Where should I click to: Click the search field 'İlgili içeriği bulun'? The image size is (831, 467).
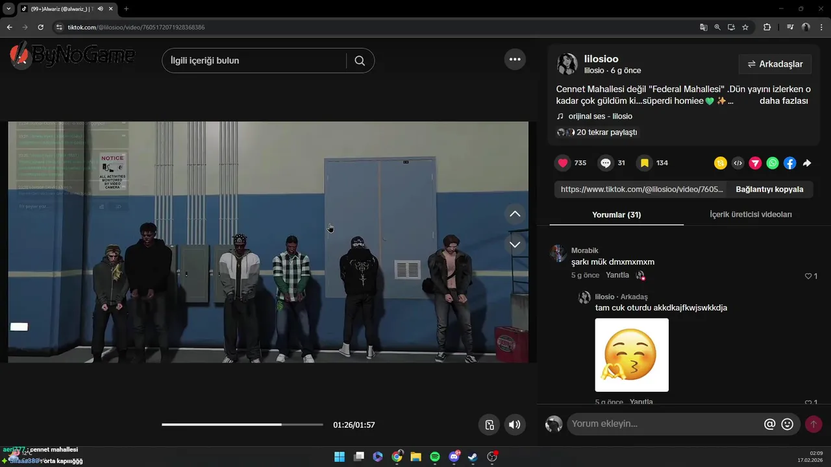pos(254,60)
